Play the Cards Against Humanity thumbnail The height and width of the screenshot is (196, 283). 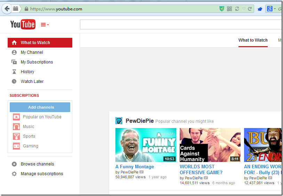pyautogui.click(x=210, y=145)
